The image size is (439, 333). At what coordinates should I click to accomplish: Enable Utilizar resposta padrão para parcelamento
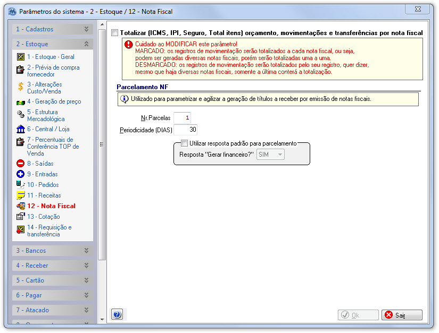[x=184, y=143]
